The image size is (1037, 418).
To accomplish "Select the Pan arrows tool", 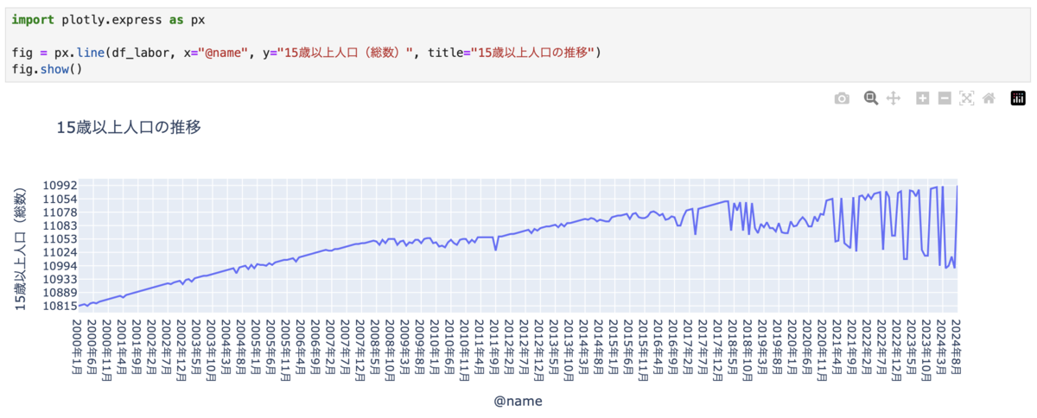I will 894,98.
